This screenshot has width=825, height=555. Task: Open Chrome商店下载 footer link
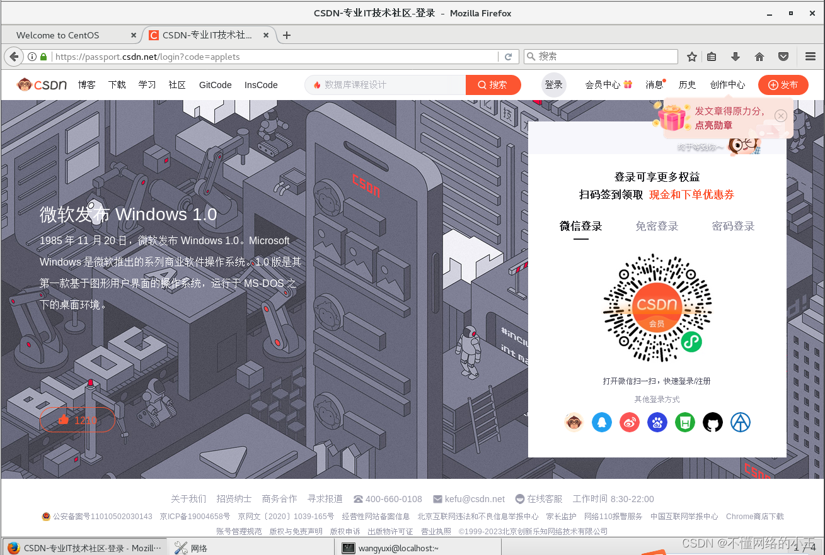coord(755,517)
